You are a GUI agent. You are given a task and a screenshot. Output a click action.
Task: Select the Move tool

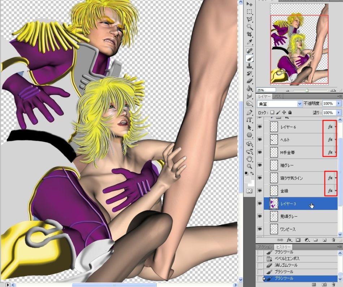point(249,4)
